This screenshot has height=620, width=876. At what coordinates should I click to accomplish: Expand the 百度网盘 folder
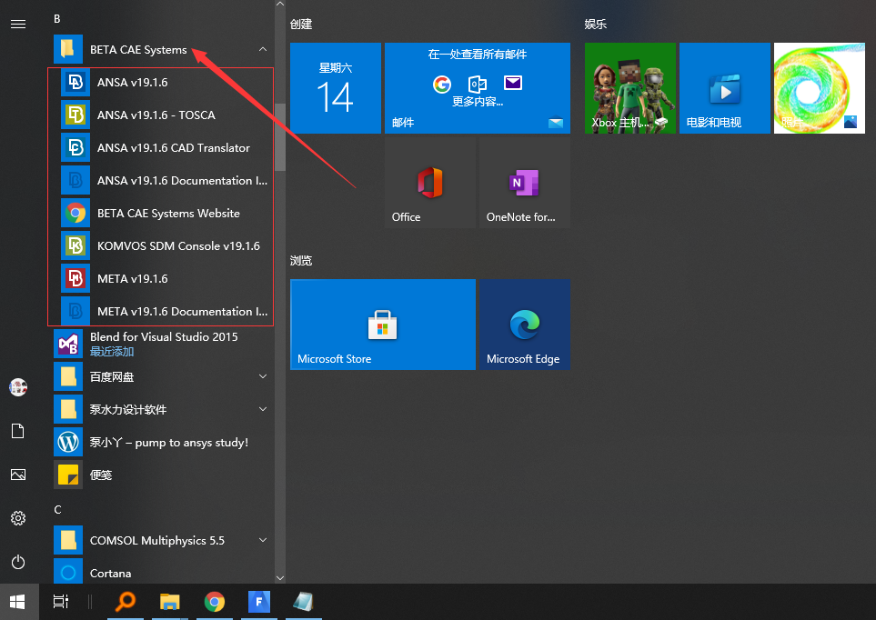(263, 376)
